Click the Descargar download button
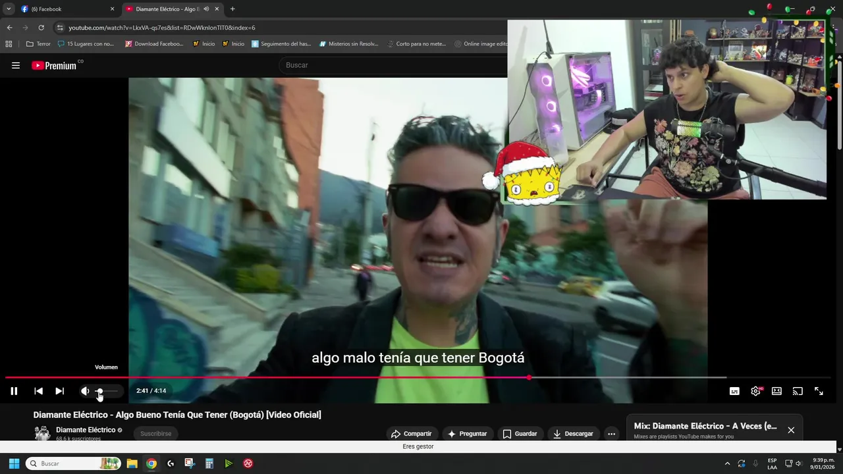The image size is (843, 474). (573, 434)
